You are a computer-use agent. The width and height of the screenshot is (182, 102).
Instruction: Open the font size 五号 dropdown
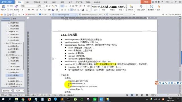[x=44, y=6]
